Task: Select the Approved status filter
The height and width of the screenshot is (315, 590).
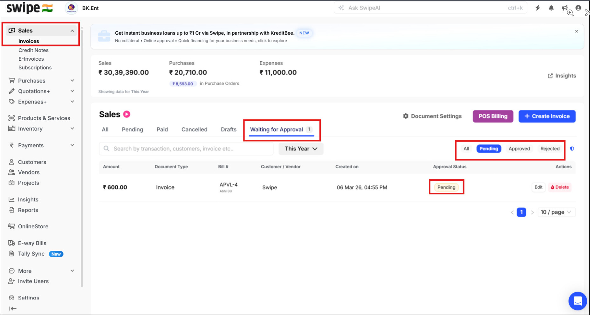Action: 519,149
